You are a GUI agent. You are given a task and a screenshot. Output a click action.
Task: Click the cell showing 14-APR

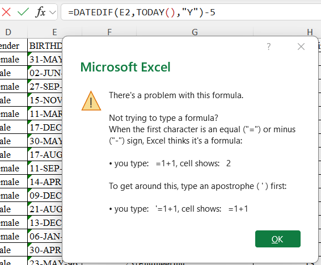(45, 182)
